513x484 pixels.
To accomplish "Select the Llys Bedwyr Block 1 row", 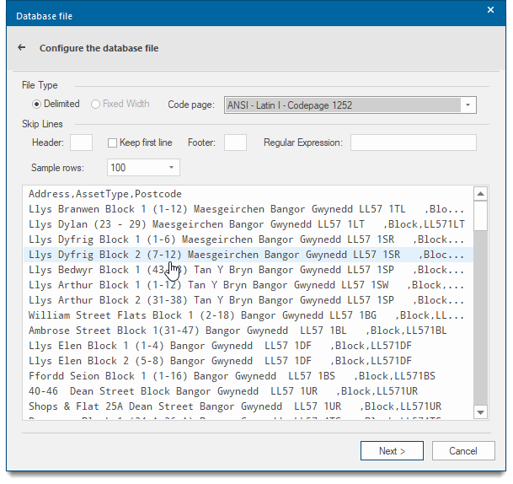I will click(248, 270).
